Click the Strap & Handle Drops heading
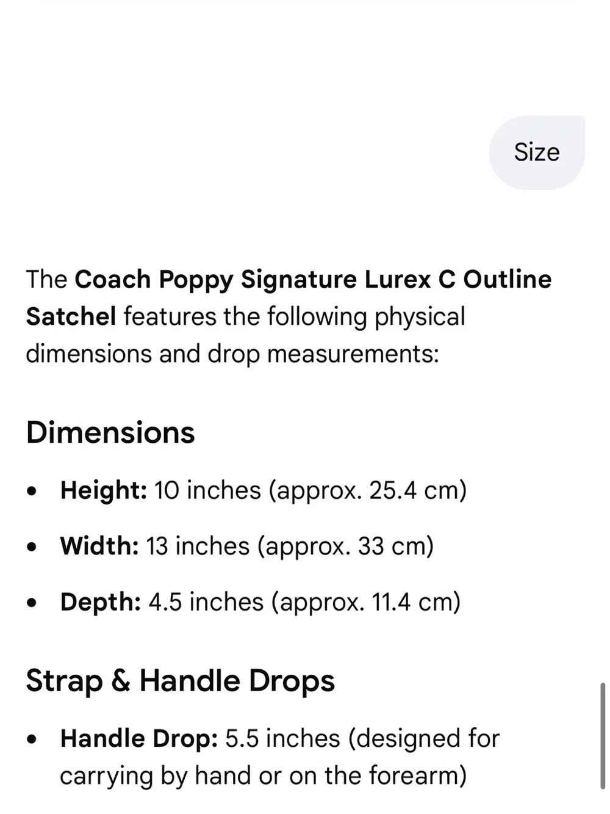The image size is (610, 814). 181,681
